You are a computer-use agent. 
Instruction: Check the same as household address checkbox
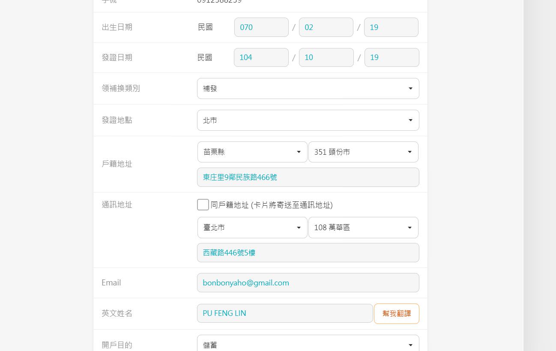(203, 205)
